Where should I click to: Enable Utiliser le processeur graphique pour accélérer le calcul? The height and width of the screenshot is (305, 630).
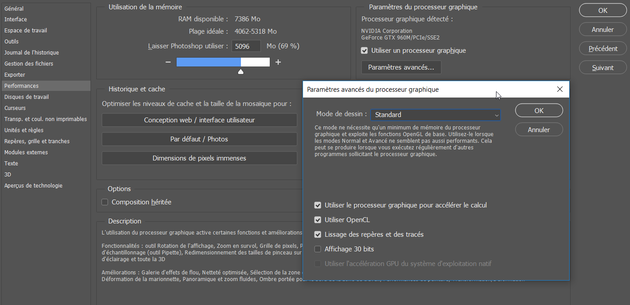pos(318,205)
